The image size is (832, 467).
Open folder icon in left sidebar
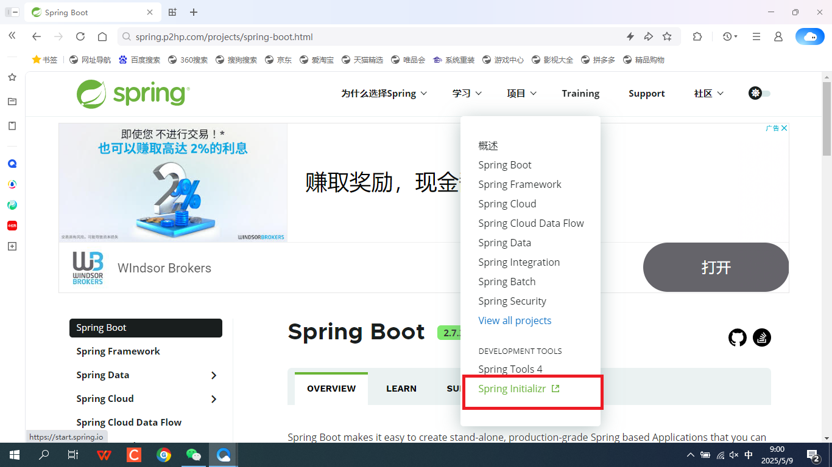pos(12,102)
